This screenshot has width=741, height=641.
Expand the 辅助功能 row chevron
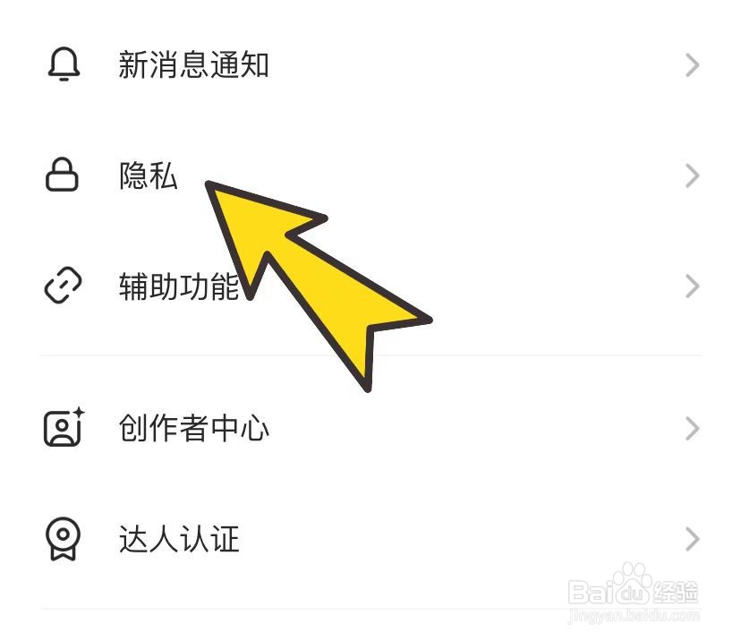693,286
